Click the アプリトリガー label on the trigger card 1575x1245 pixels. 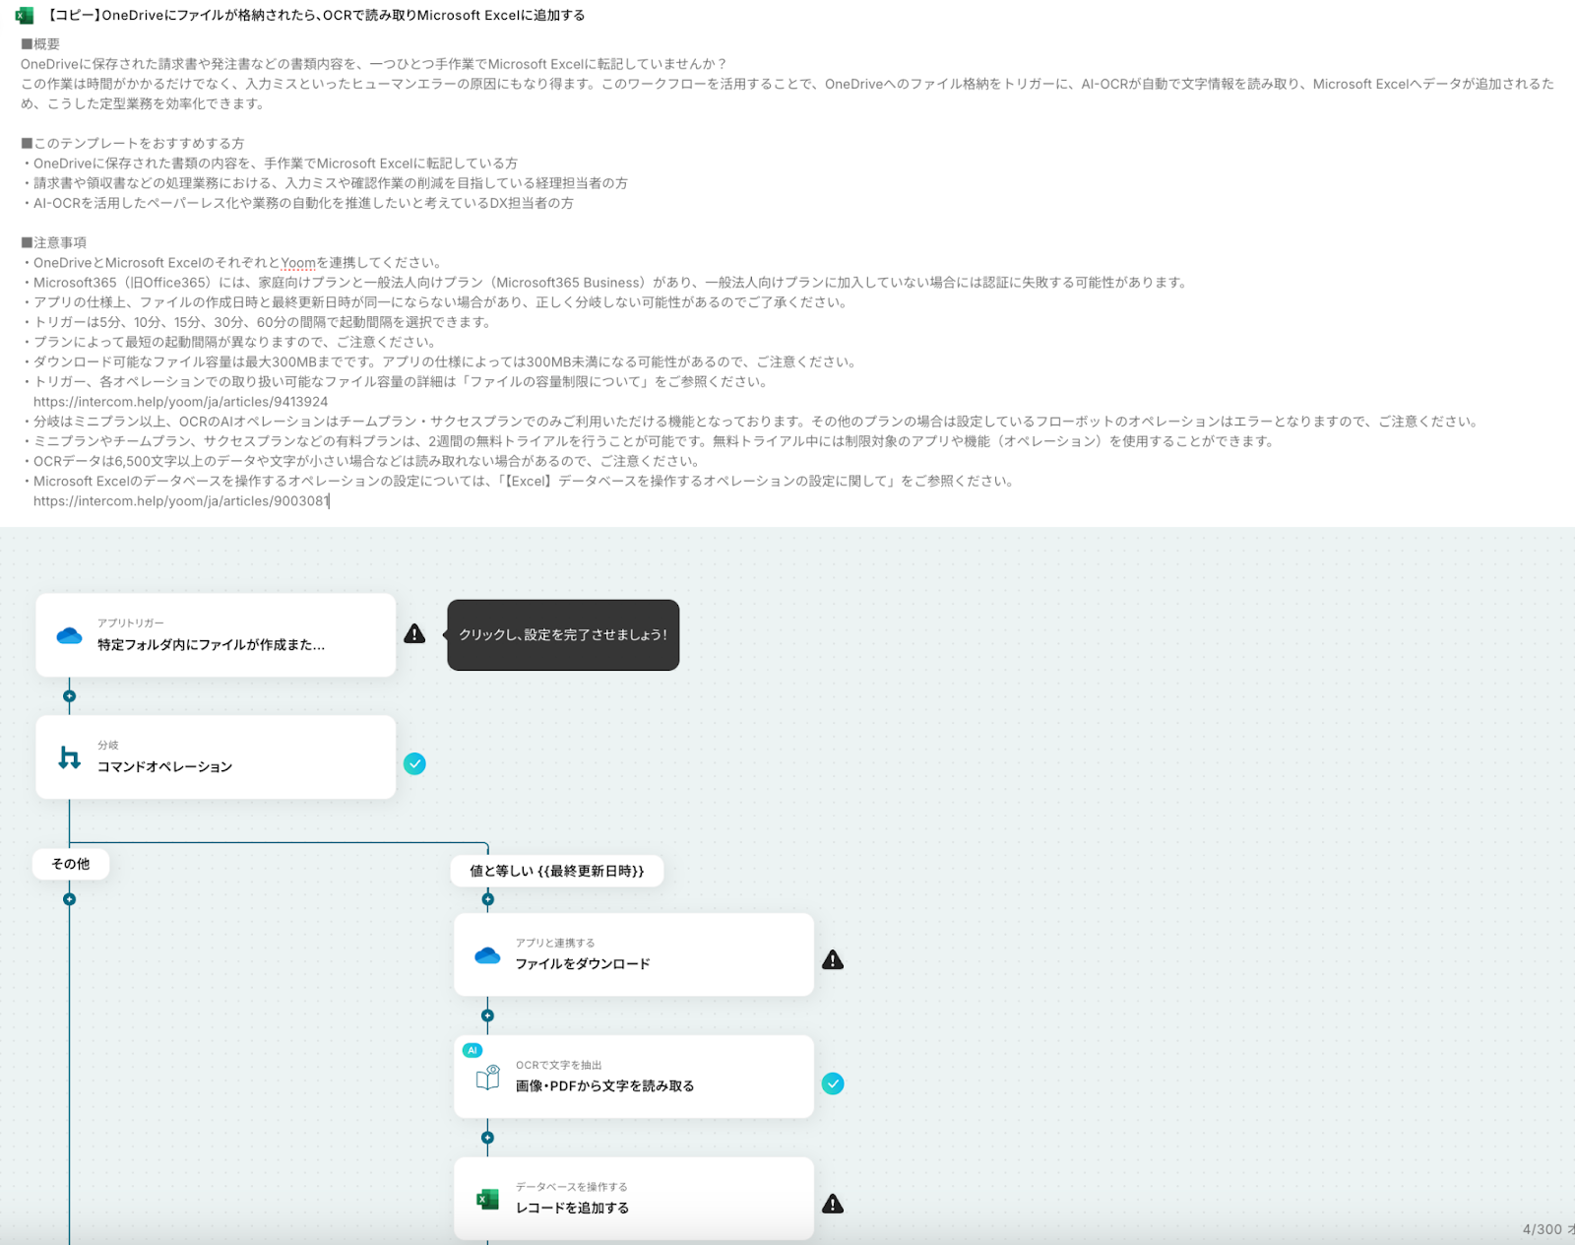131,622
